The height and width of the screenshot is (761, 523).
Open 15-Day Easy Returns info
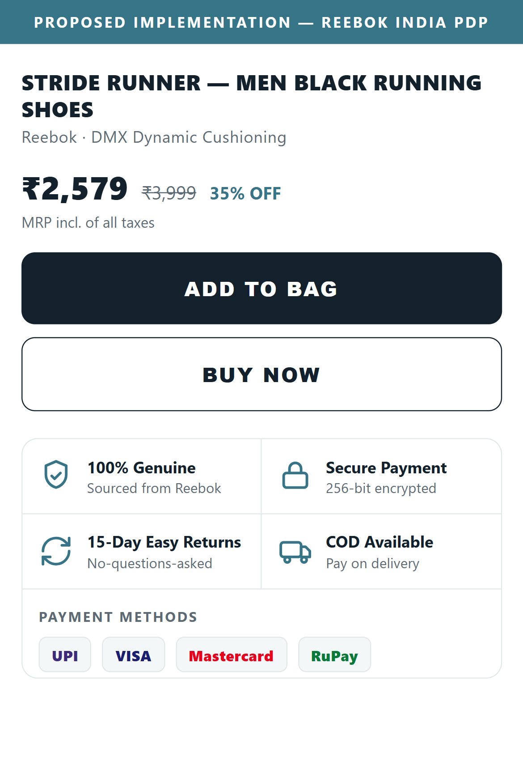[x=164, y=542]
